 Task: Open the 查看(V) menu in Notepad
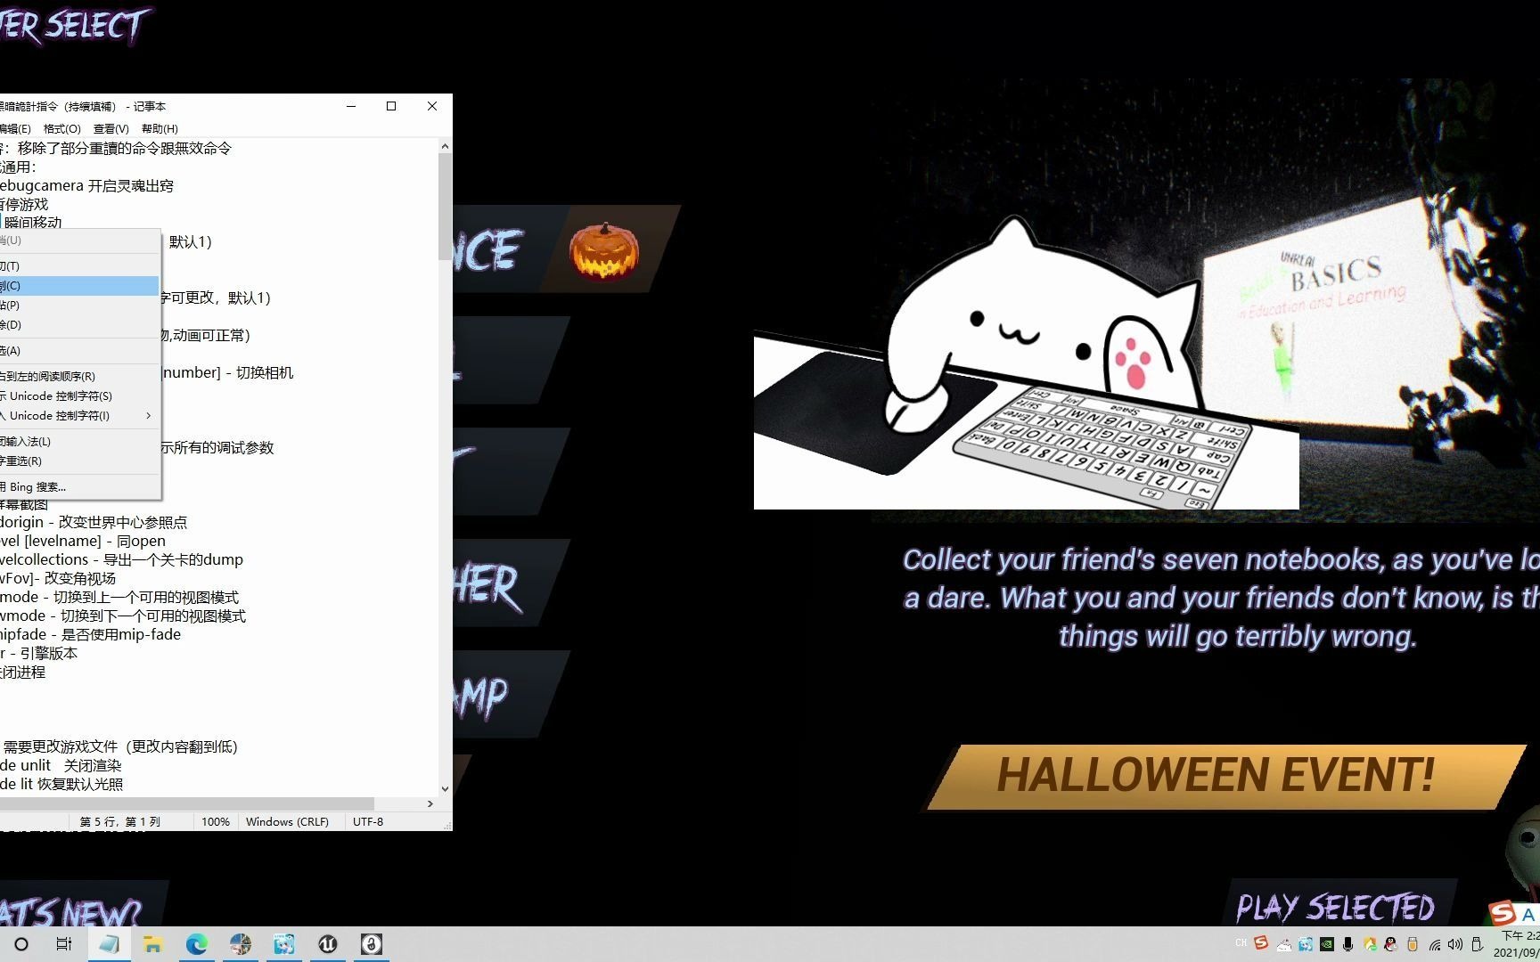tap(111, 128)
